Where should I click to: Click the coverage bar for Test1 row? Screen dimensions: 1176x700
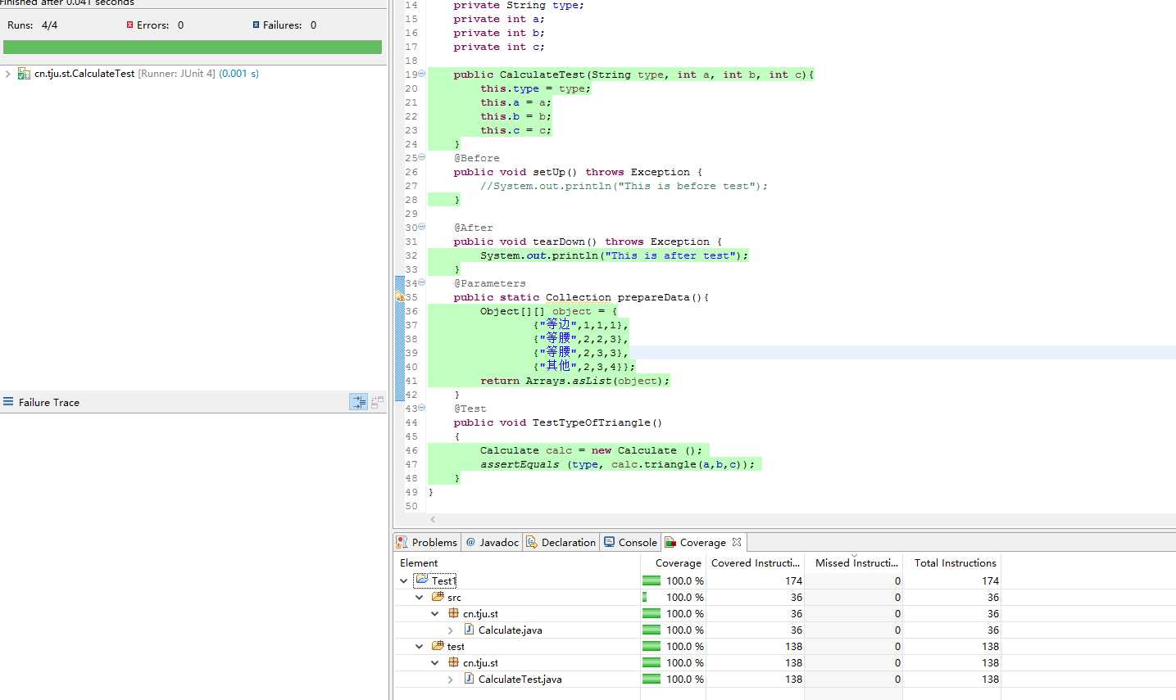652,580
